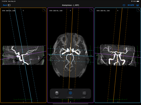Select the MIP sliders tool
The width and height of the screenshot is (141, 105).
[x=84, y=93]
